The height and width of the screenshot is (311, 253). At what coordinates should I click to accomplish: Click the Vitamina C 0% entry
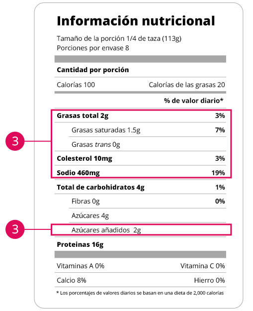point(202,266)
